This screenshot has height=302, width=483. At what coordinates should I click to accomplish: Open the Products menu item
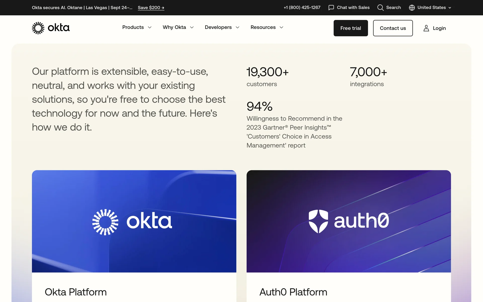[x=133, y=27]
